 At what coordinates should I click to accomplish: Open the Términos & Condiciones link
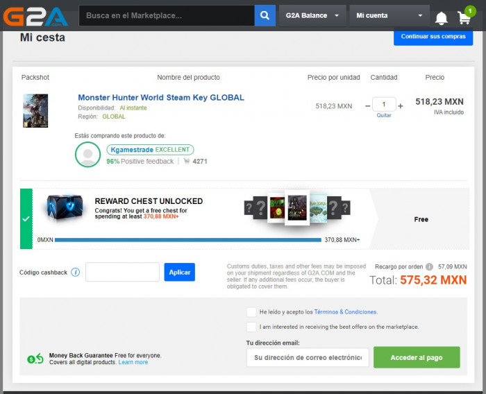click(x=346, y=312)
